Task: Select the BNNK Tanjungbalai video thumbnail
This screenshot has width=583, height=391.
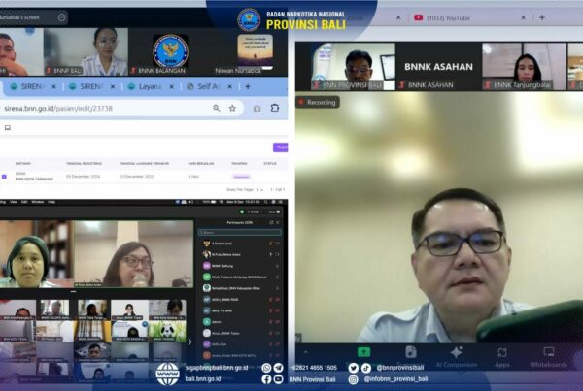Action: (525, 66)
